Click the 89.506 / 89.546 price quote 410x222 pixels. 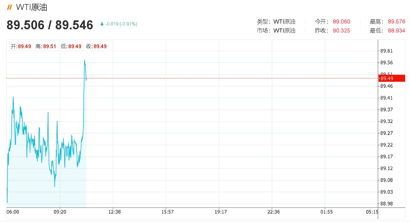(50, 25)
